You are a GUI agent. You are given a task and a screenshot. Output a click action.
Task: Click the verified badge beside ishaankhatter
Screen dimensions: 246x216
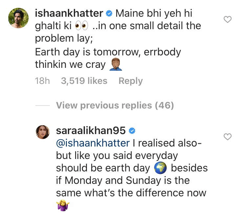[x=110, y=14]
